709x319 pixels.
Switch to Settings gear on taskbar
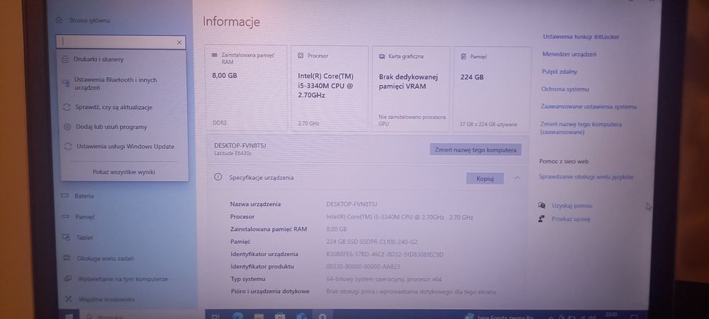[x=323, y=315]
